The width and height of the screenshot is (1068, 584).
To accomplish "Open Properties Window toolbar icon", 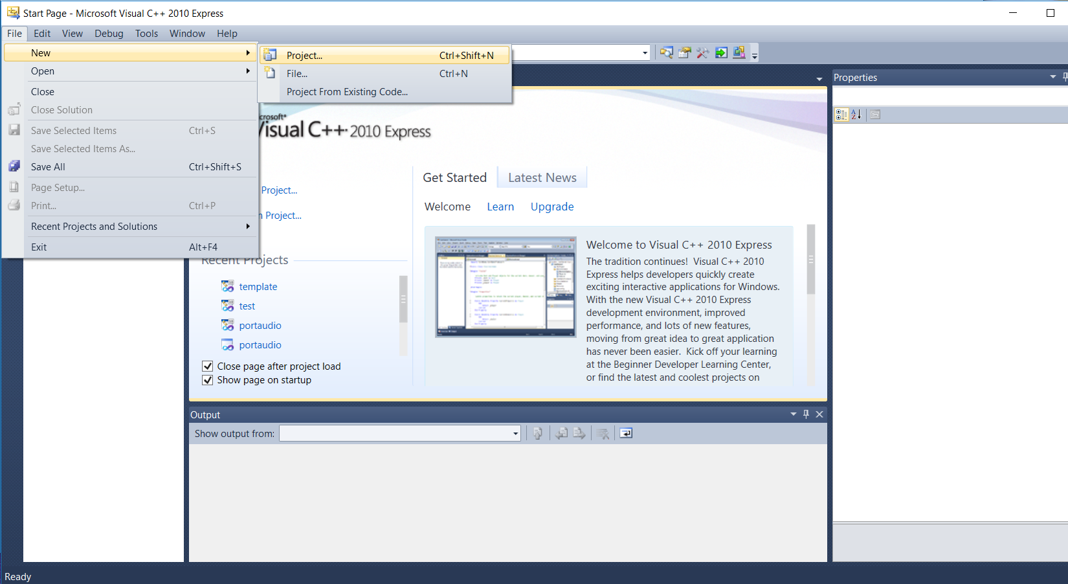I will tap(684, 53).
